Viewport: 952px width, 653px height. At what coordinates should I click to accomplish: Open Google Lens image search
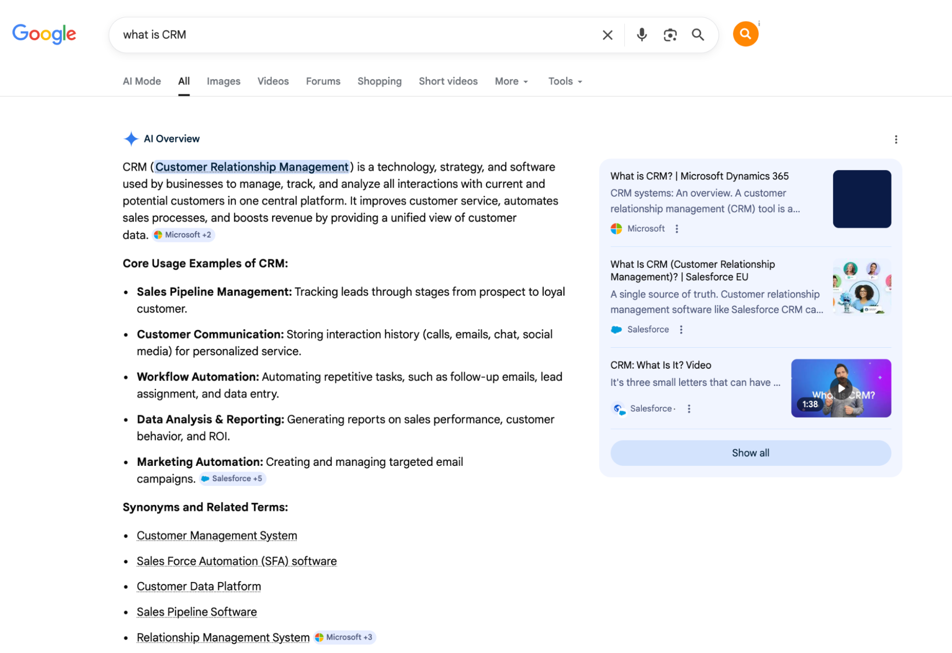[670, 34]
